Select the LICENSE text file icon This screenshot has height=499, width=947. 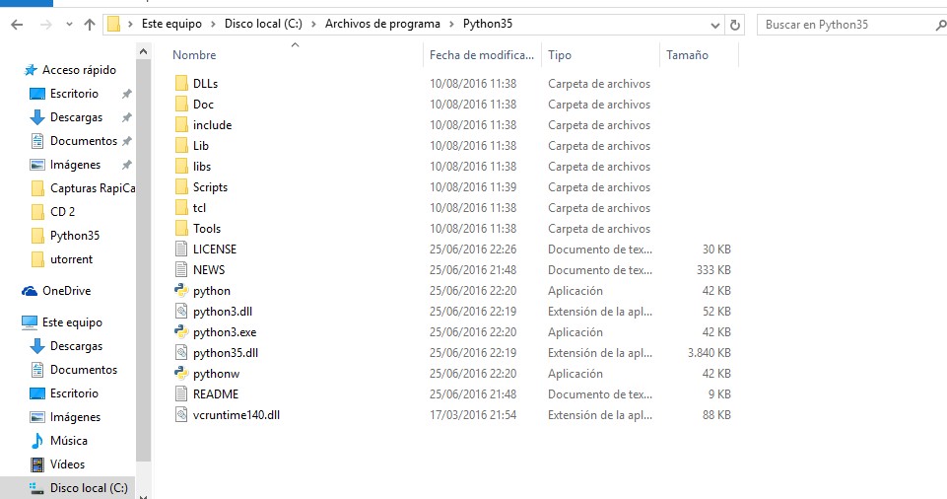[x=181, y=249]
